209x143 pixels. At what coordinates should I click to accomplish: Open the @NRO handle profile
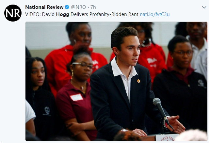click(78, 7)
